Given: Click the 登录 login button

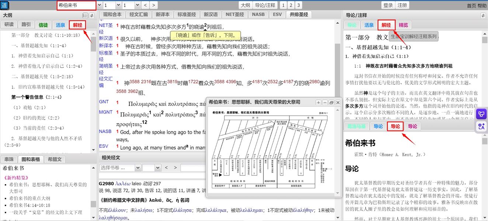Looking at the screenshot, I should [388, 5].
